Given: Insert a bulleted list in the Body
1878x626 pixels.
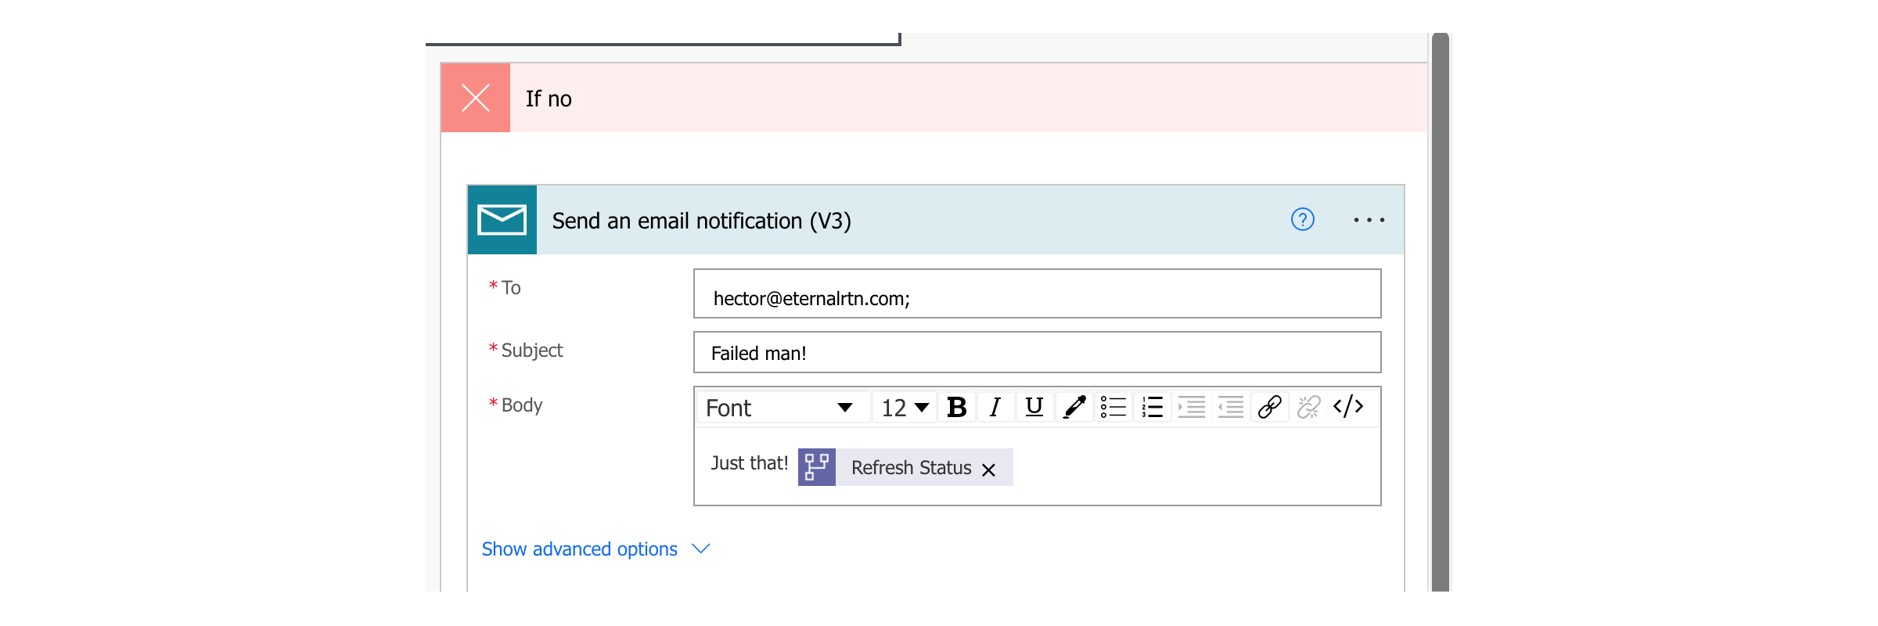Looking at the screenshot, I should (1113, 407).
